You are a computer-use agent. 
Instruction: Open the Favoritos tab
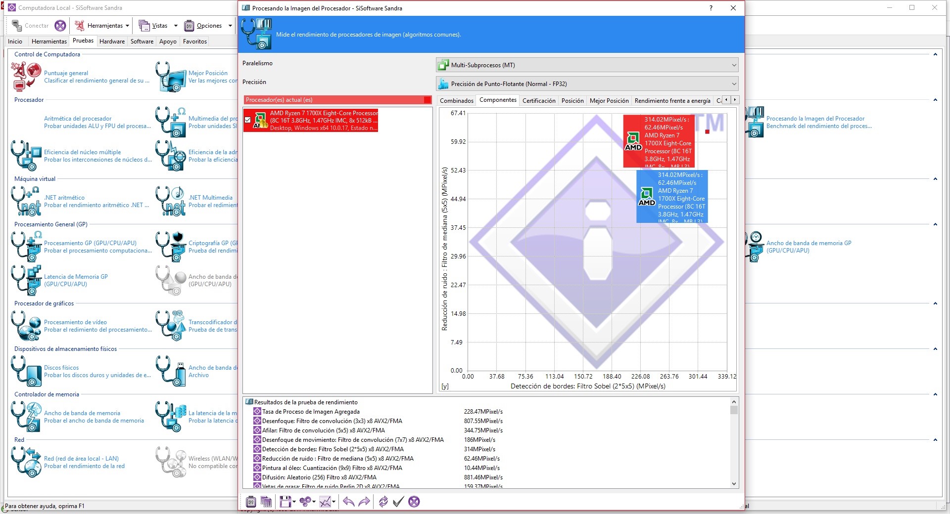point(195,42)
